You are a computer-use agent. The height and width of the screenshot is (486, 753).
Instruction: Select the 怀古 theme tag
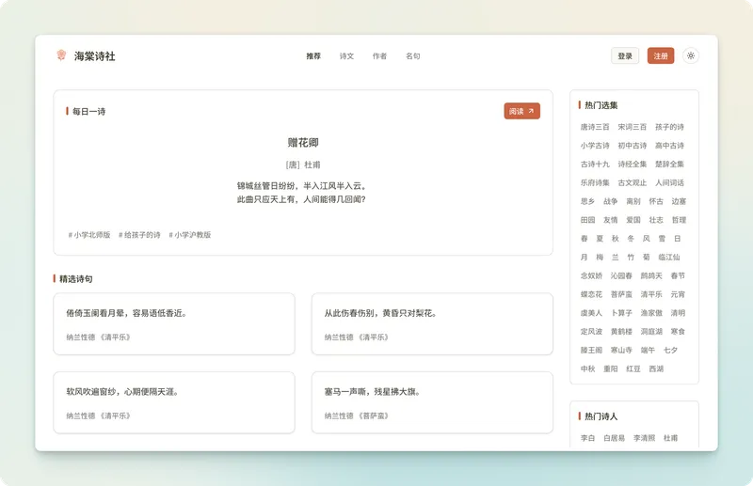click(x=656, y=201)
